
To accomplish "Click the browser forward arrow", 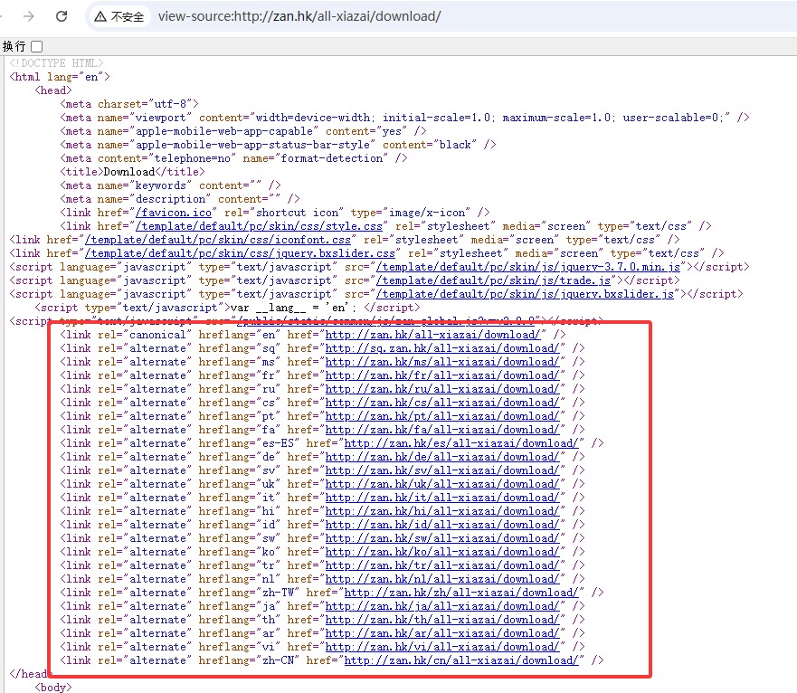I will pos(28,16).
